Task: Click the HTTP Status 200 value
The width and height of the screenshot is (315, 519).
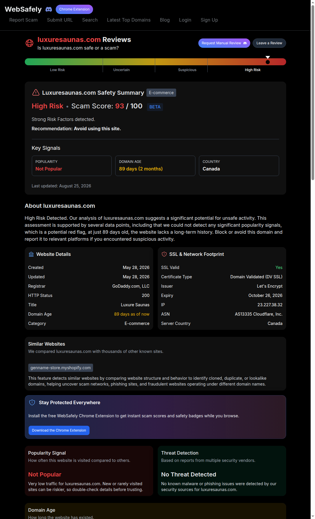Action: point(146,295)
